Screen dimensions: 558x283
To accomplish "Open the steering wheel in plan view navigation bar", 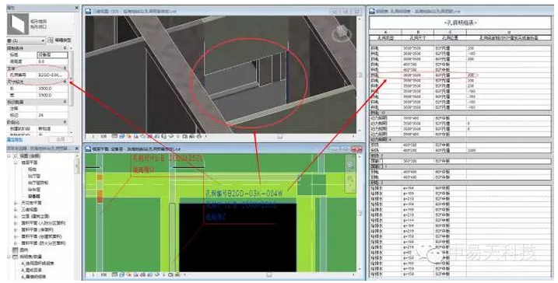I will [x=350, y=165].
